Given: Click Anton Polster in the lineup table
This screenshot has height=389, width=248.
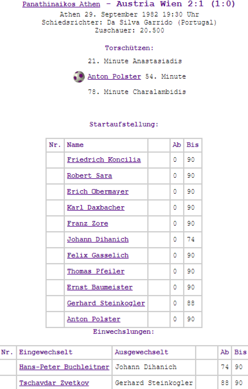Looking at the screenshot, I should [x=94, y=319].
